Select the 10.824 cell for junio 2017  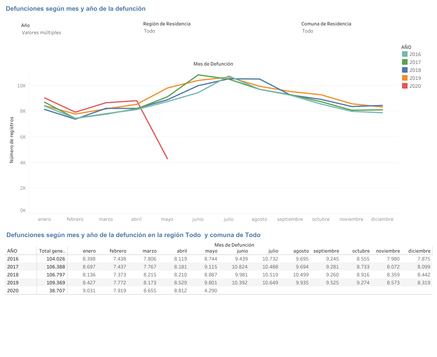pyautogui.click(x=240, y=267)
